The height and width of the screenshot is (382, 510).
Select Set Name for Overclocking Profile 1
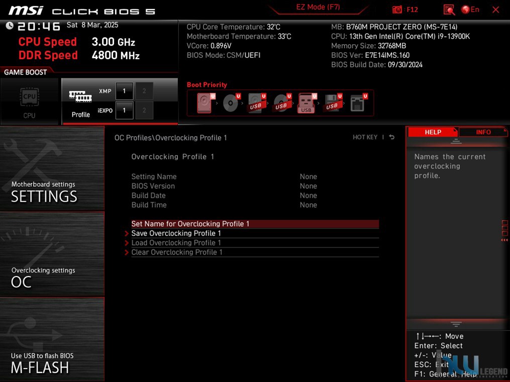tap(255, 224)
